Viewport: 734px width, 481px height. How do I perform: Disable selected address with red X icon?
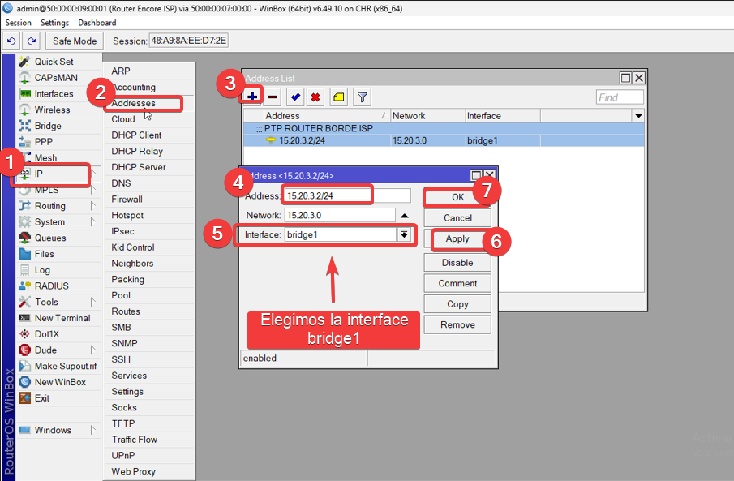[315, 97]
